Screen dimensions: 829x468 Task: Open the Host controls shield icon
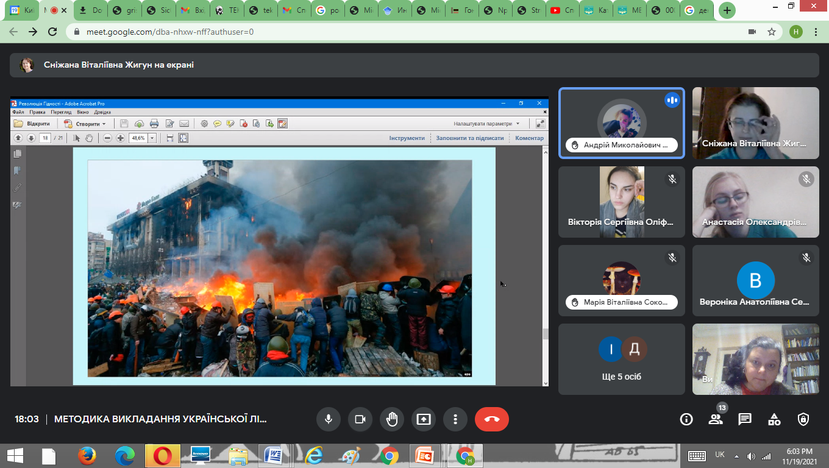click(x=803, y=419)
